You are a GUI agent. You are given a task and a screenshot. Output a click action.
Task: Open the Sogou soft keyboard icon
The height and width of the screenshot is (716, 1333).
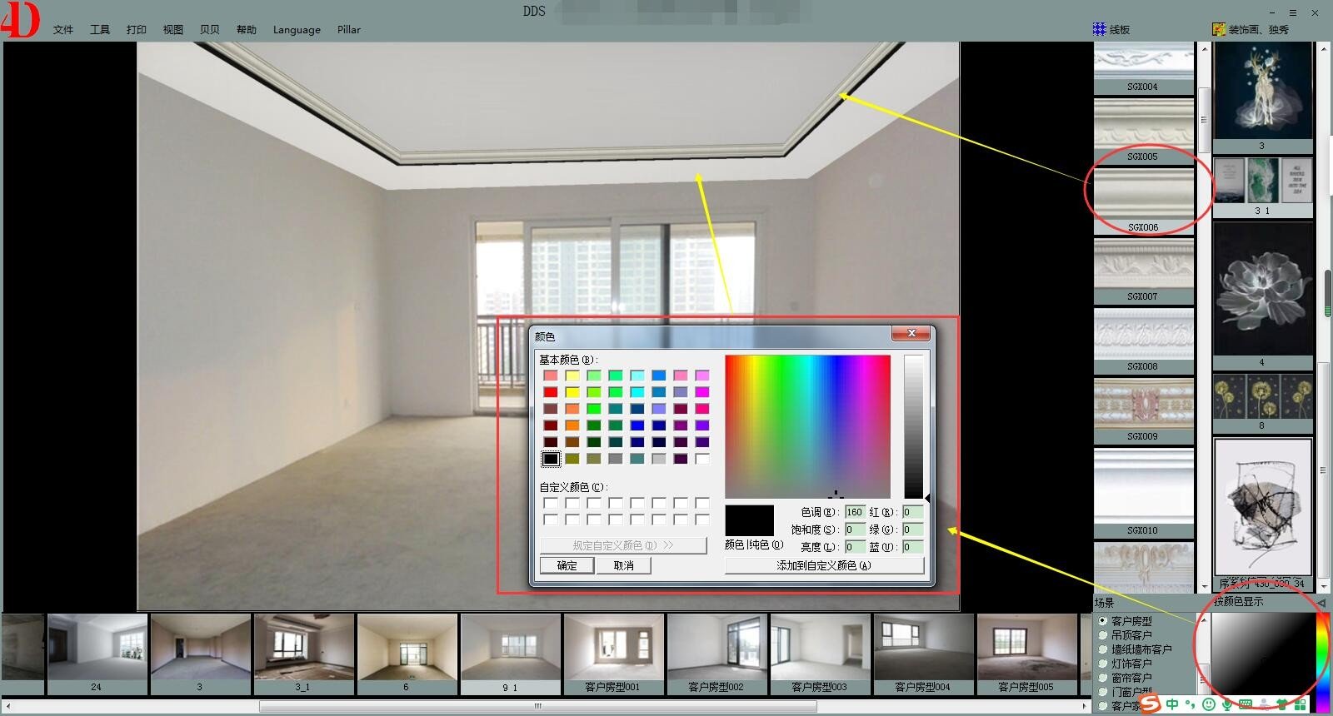(x=1246, y=704)
